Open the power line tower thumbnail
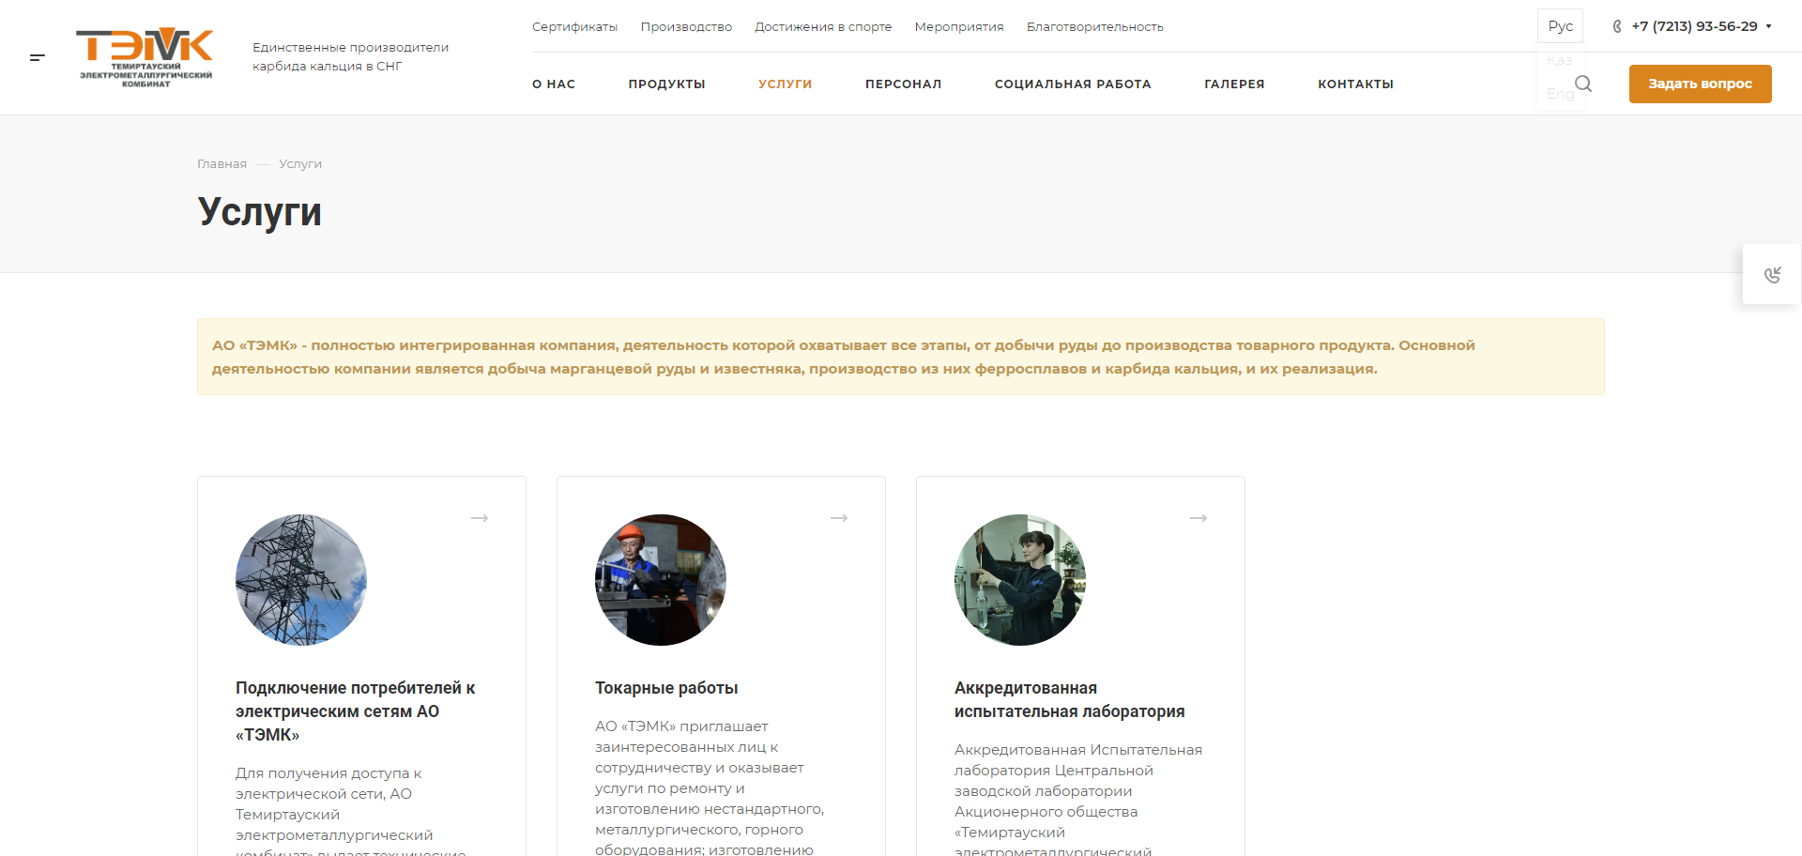This screenshot has width=1802, height=856. [301, 579]
